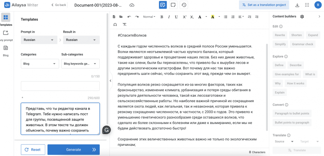Toggle underline formatting
This screenshot has width=324, height=156.
(176, 17)
